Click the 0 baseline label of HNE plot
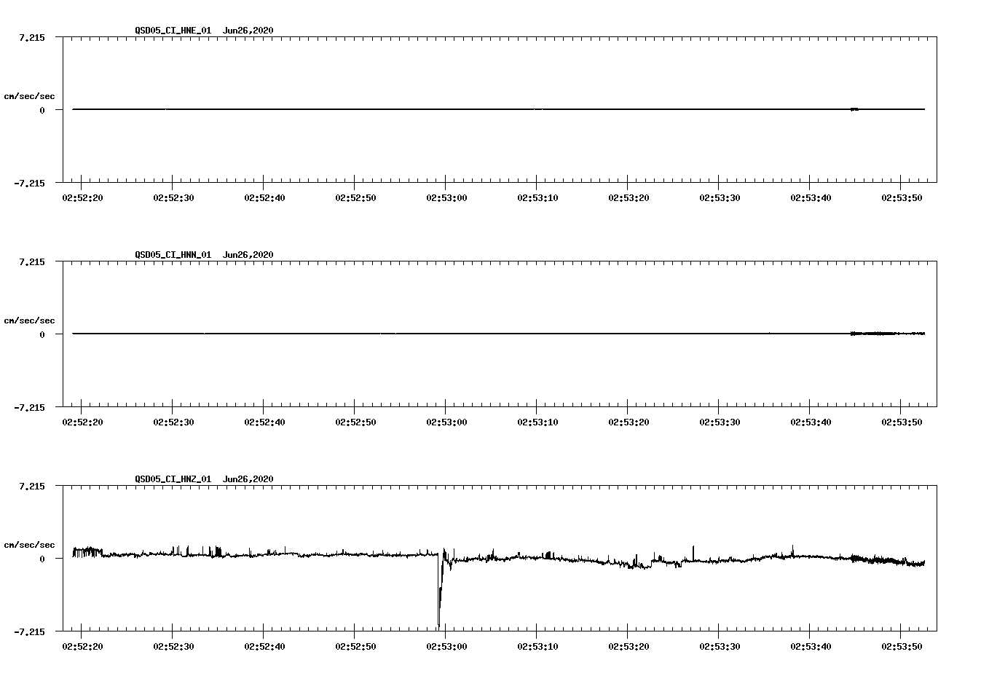The image size is (989, 673). (42, 110)
